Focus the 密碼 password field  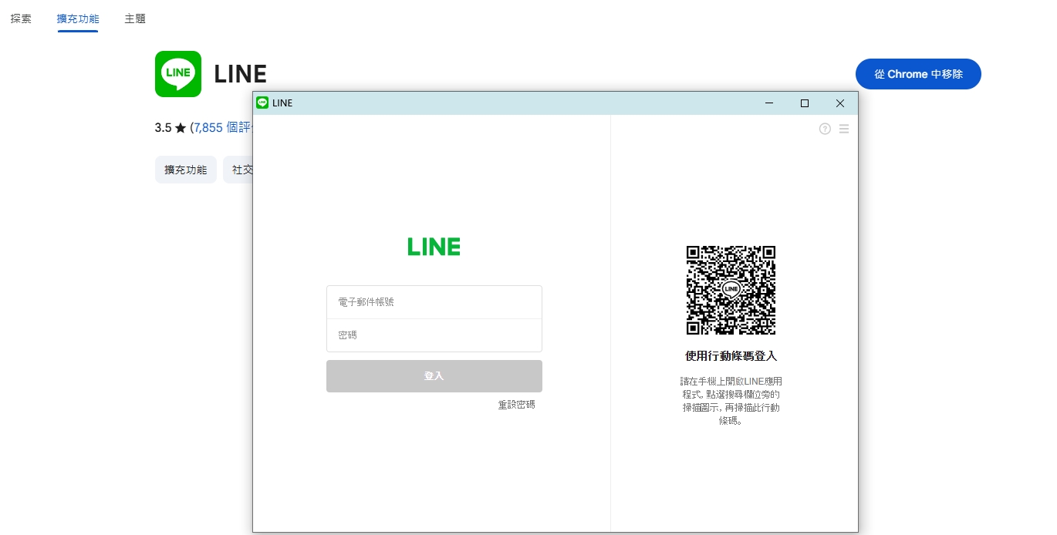pyautogui.click(x=434, y=335)
